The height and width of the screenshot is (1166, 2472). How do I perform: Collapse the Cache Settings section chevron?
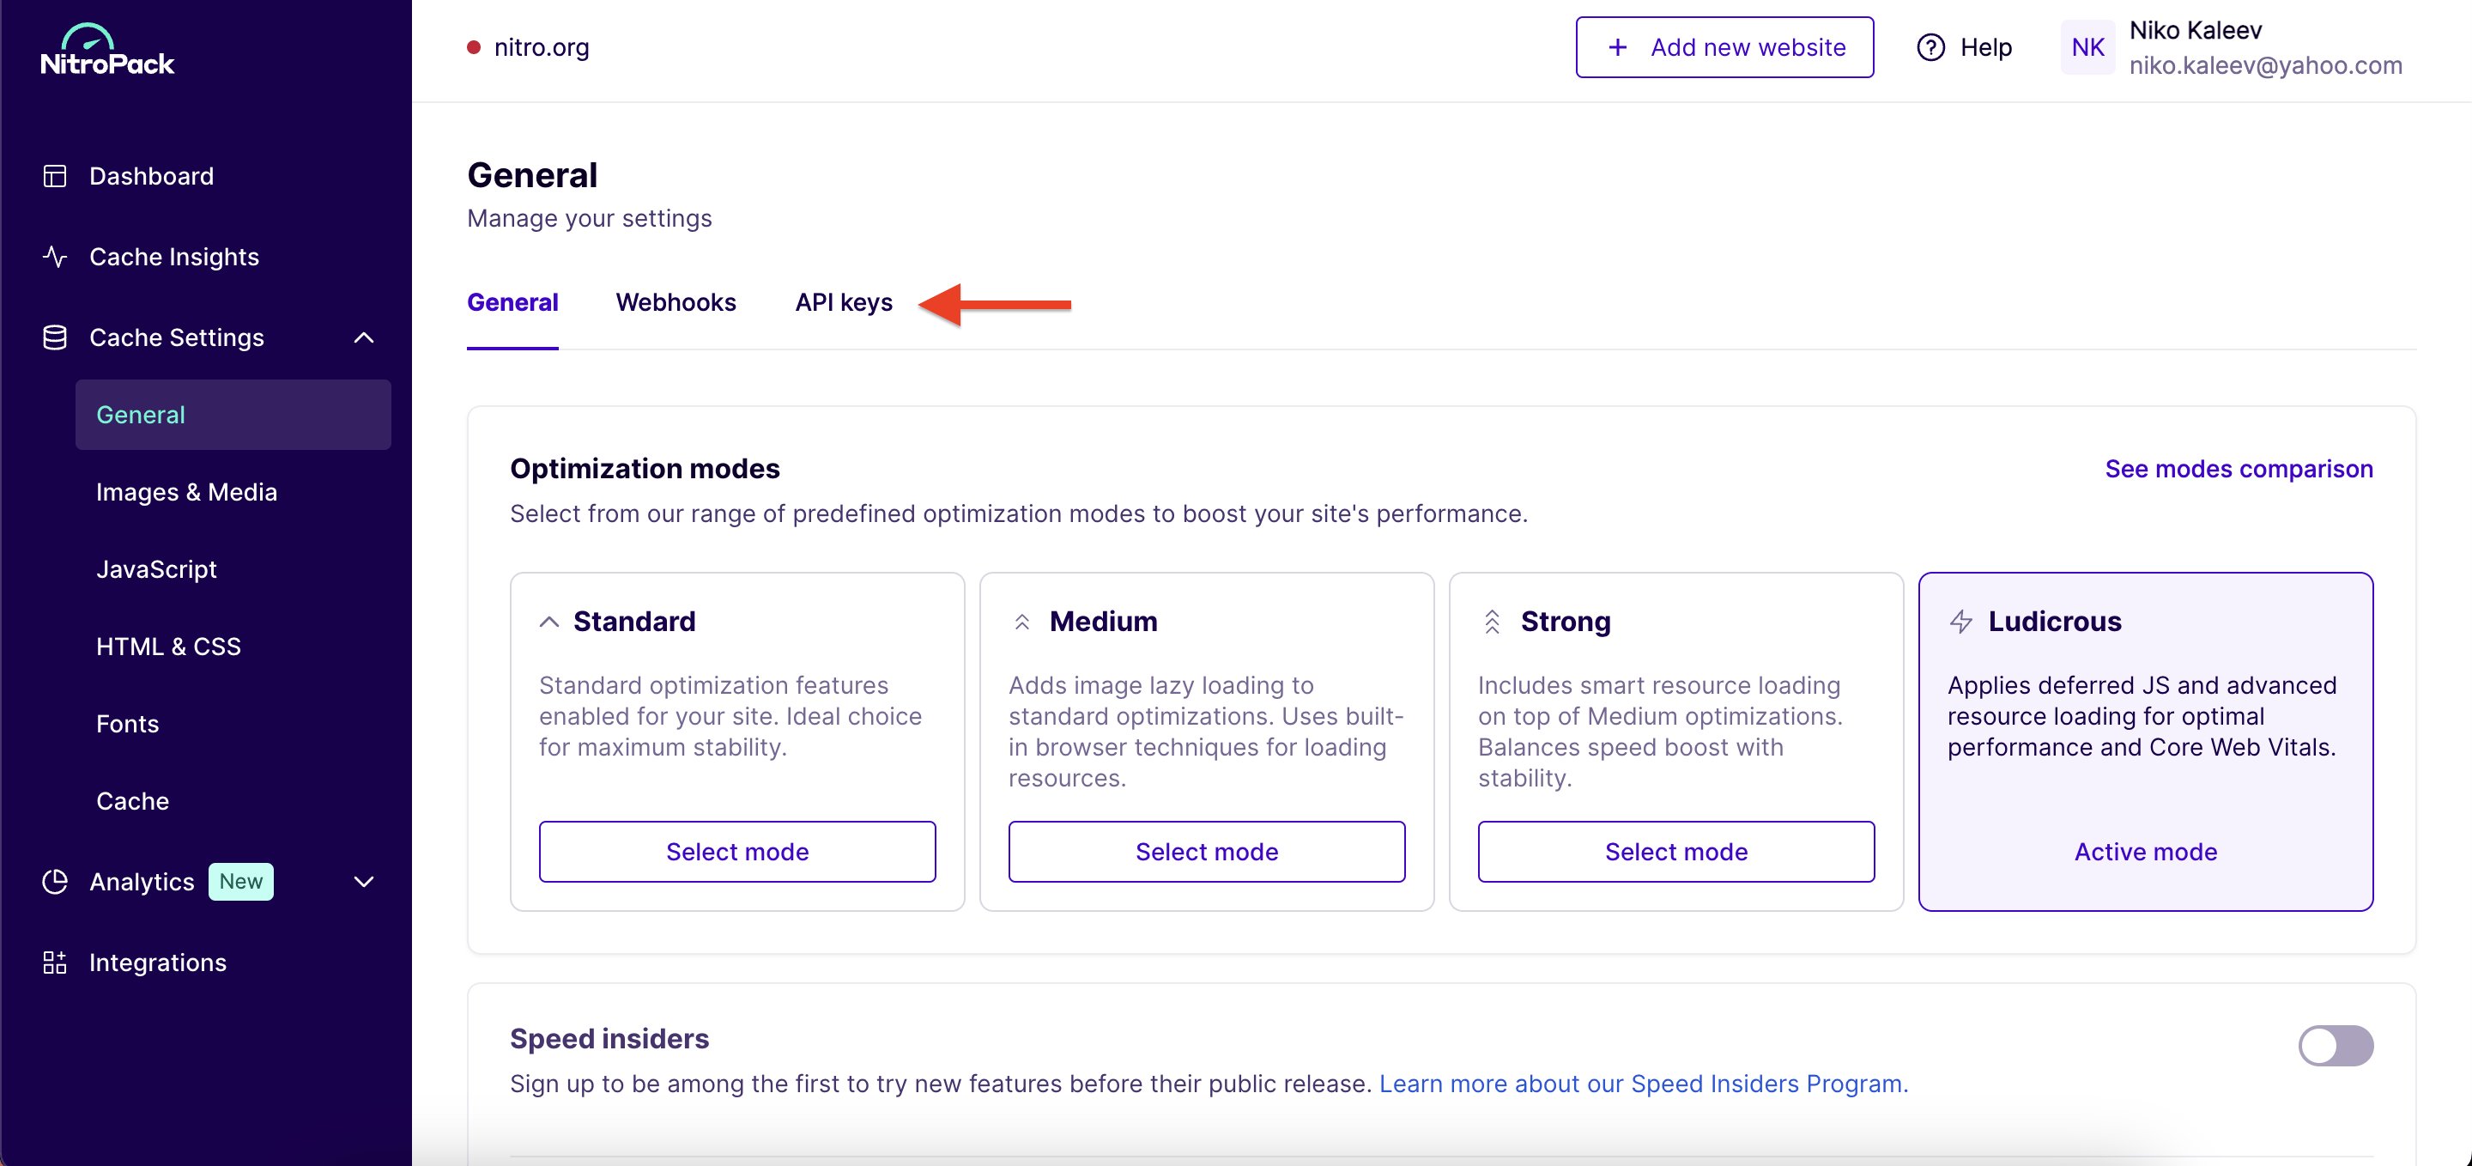pos(364,337)
